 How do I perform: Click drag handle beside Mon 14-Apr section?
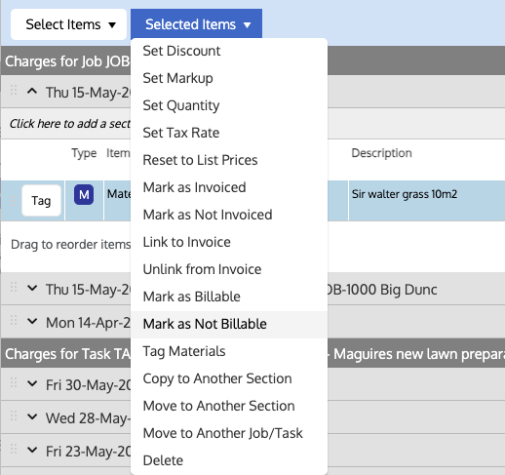[x=14, y=320]
